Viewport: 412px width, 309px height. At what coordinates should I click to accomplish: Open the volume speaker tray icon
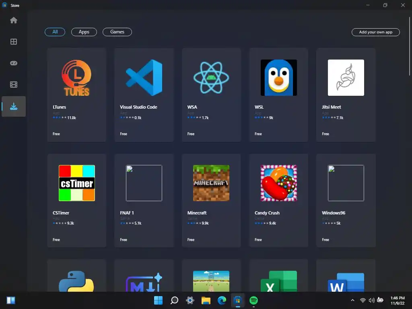(371, 300)
